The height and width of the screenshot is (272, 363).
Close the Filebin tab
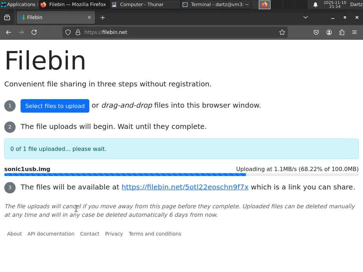pos(89,17)
